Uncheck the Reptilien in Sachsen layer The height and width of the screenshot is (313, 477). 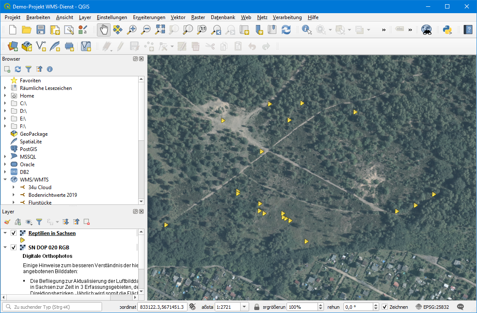pyautogui.click(x=14, y=233)
